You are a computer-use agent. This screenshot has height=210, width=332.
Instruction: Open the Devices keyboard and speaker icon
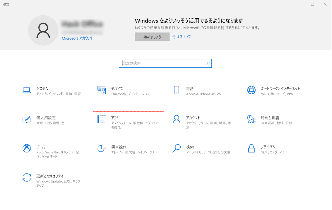[101, 90]
